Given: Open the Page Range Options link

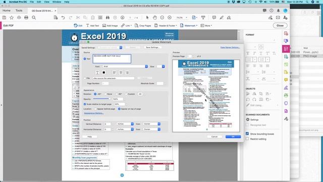Looking at the screenshot, I should [x=230, y=48].
